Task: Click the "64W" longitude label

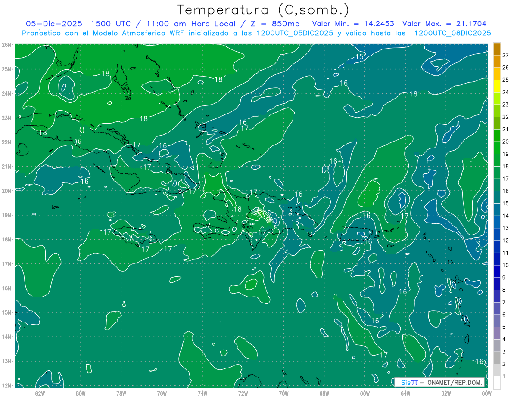Action: pos(405,393)
